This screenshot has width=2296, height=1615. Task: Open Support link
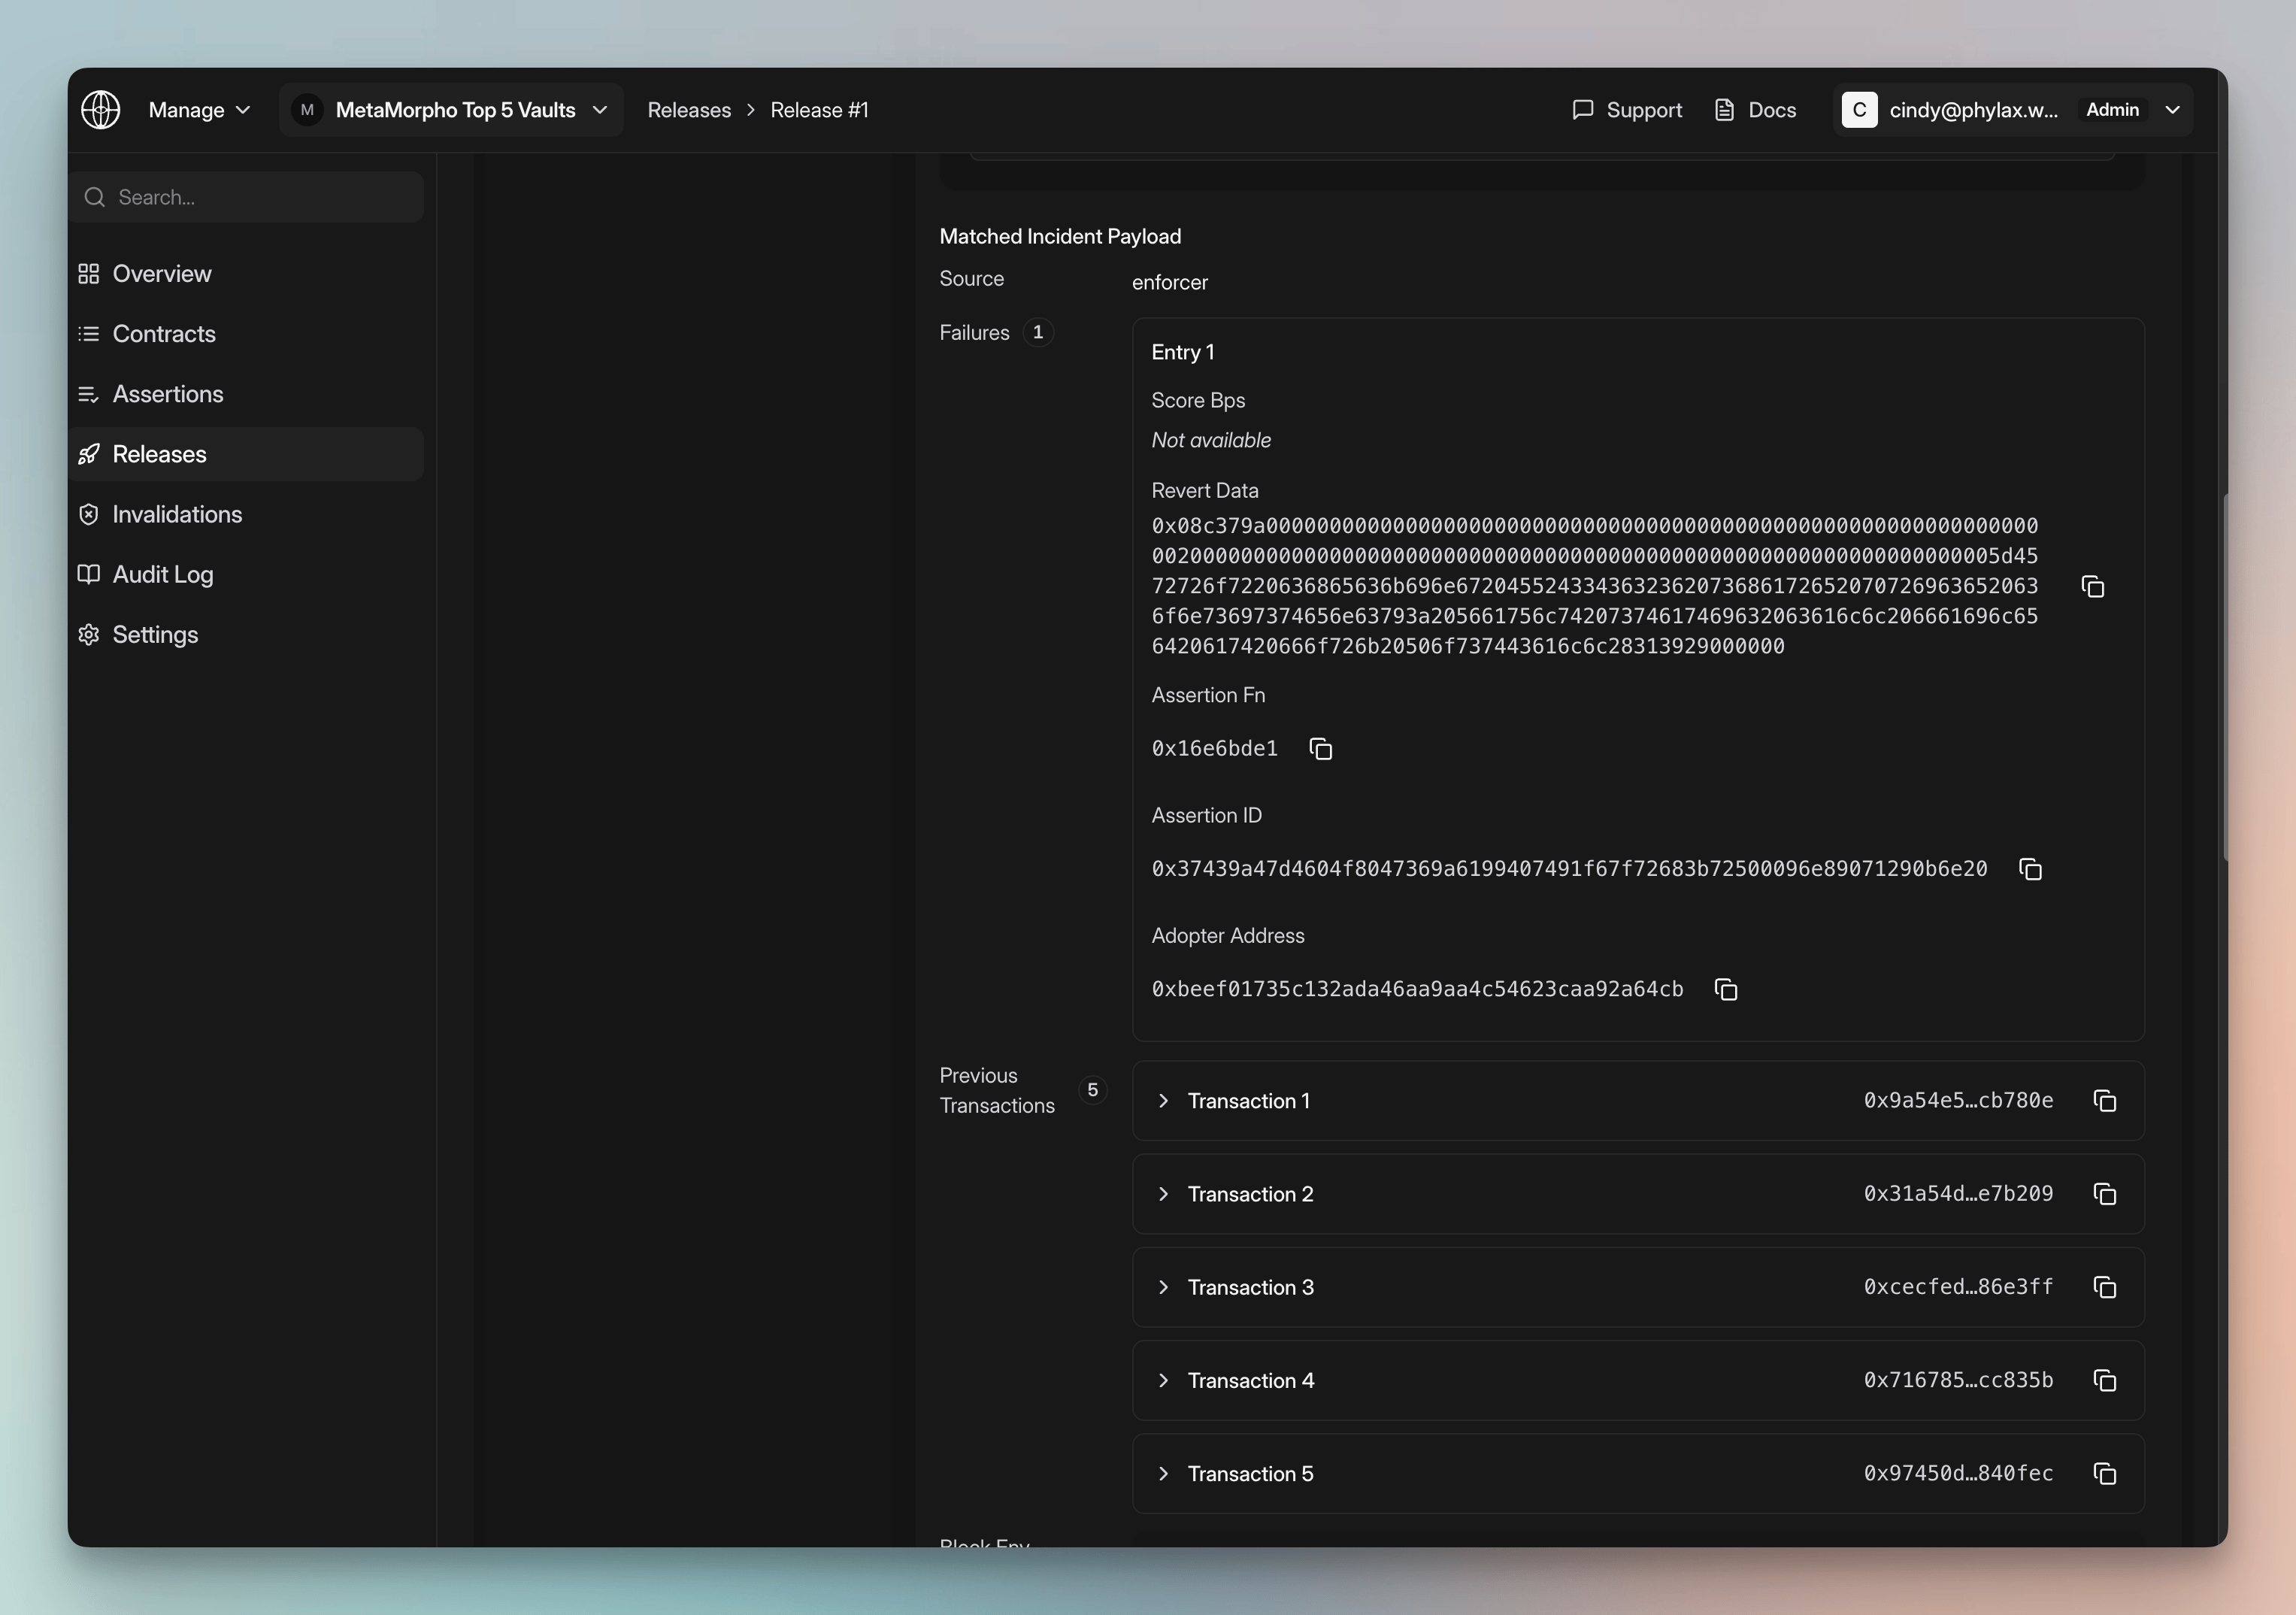(1627, 110)
